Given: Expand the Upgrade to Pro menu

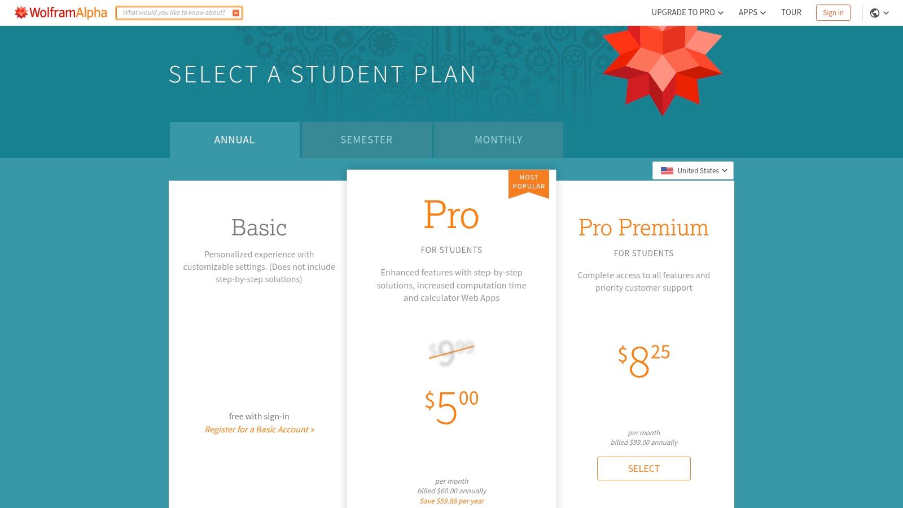Looking at the screenshot, I should click(x=687, y=12).
